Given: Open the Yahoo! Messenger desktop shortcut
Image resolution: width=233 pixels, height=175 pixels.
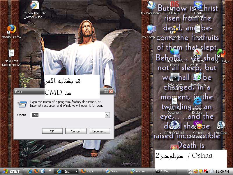Looking at the screenshot, I should tap(198, 125).
